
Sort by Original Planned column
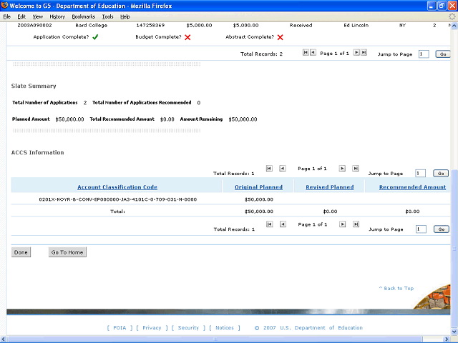pyautogui.click(x=258, y=187)
